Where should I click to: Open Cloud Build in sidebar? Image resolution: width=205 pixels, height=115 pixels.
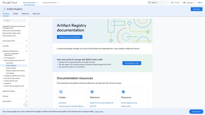pos(9,63)
